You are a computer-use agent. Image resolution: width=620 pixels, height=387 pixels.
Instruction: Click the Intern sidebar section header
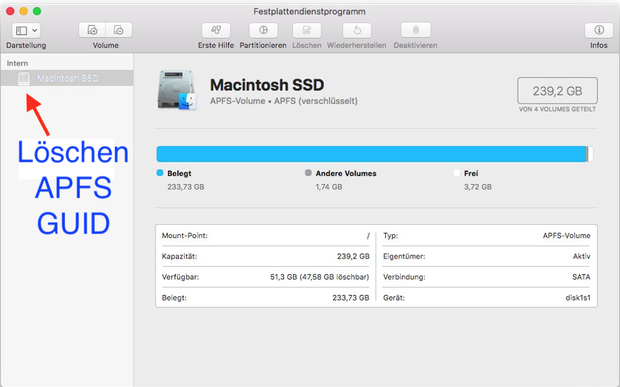(x=18, y=63)
